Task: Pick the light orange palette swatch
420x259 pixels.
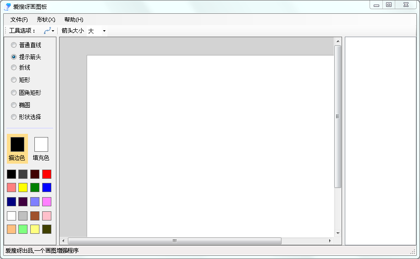Action: 11,229
